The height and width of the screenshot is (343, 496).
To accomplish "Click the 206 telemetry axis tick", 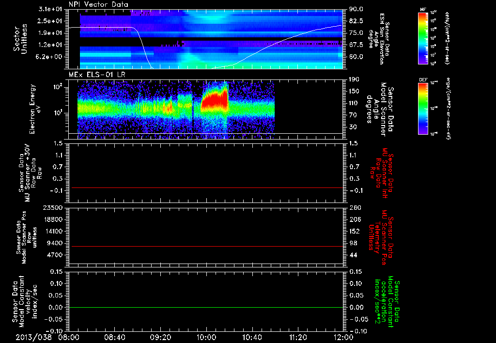I will click(x=354, y=219).
